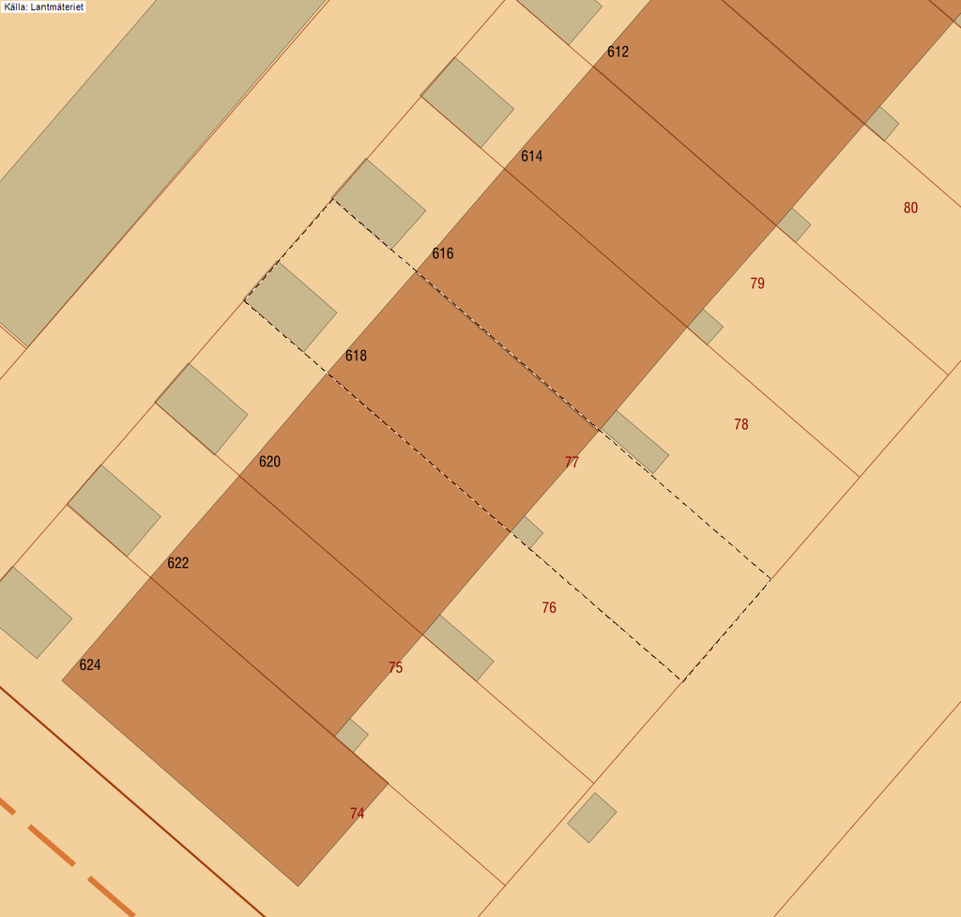
Task: Select the 618 address number
Action: pos(356,357)
